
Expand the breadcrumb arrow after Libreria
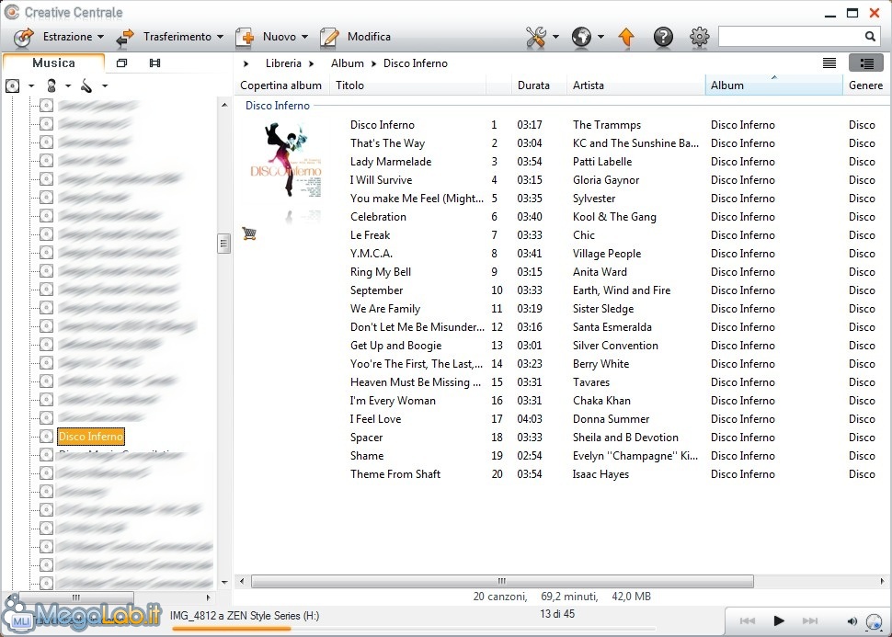pos(311,63)
